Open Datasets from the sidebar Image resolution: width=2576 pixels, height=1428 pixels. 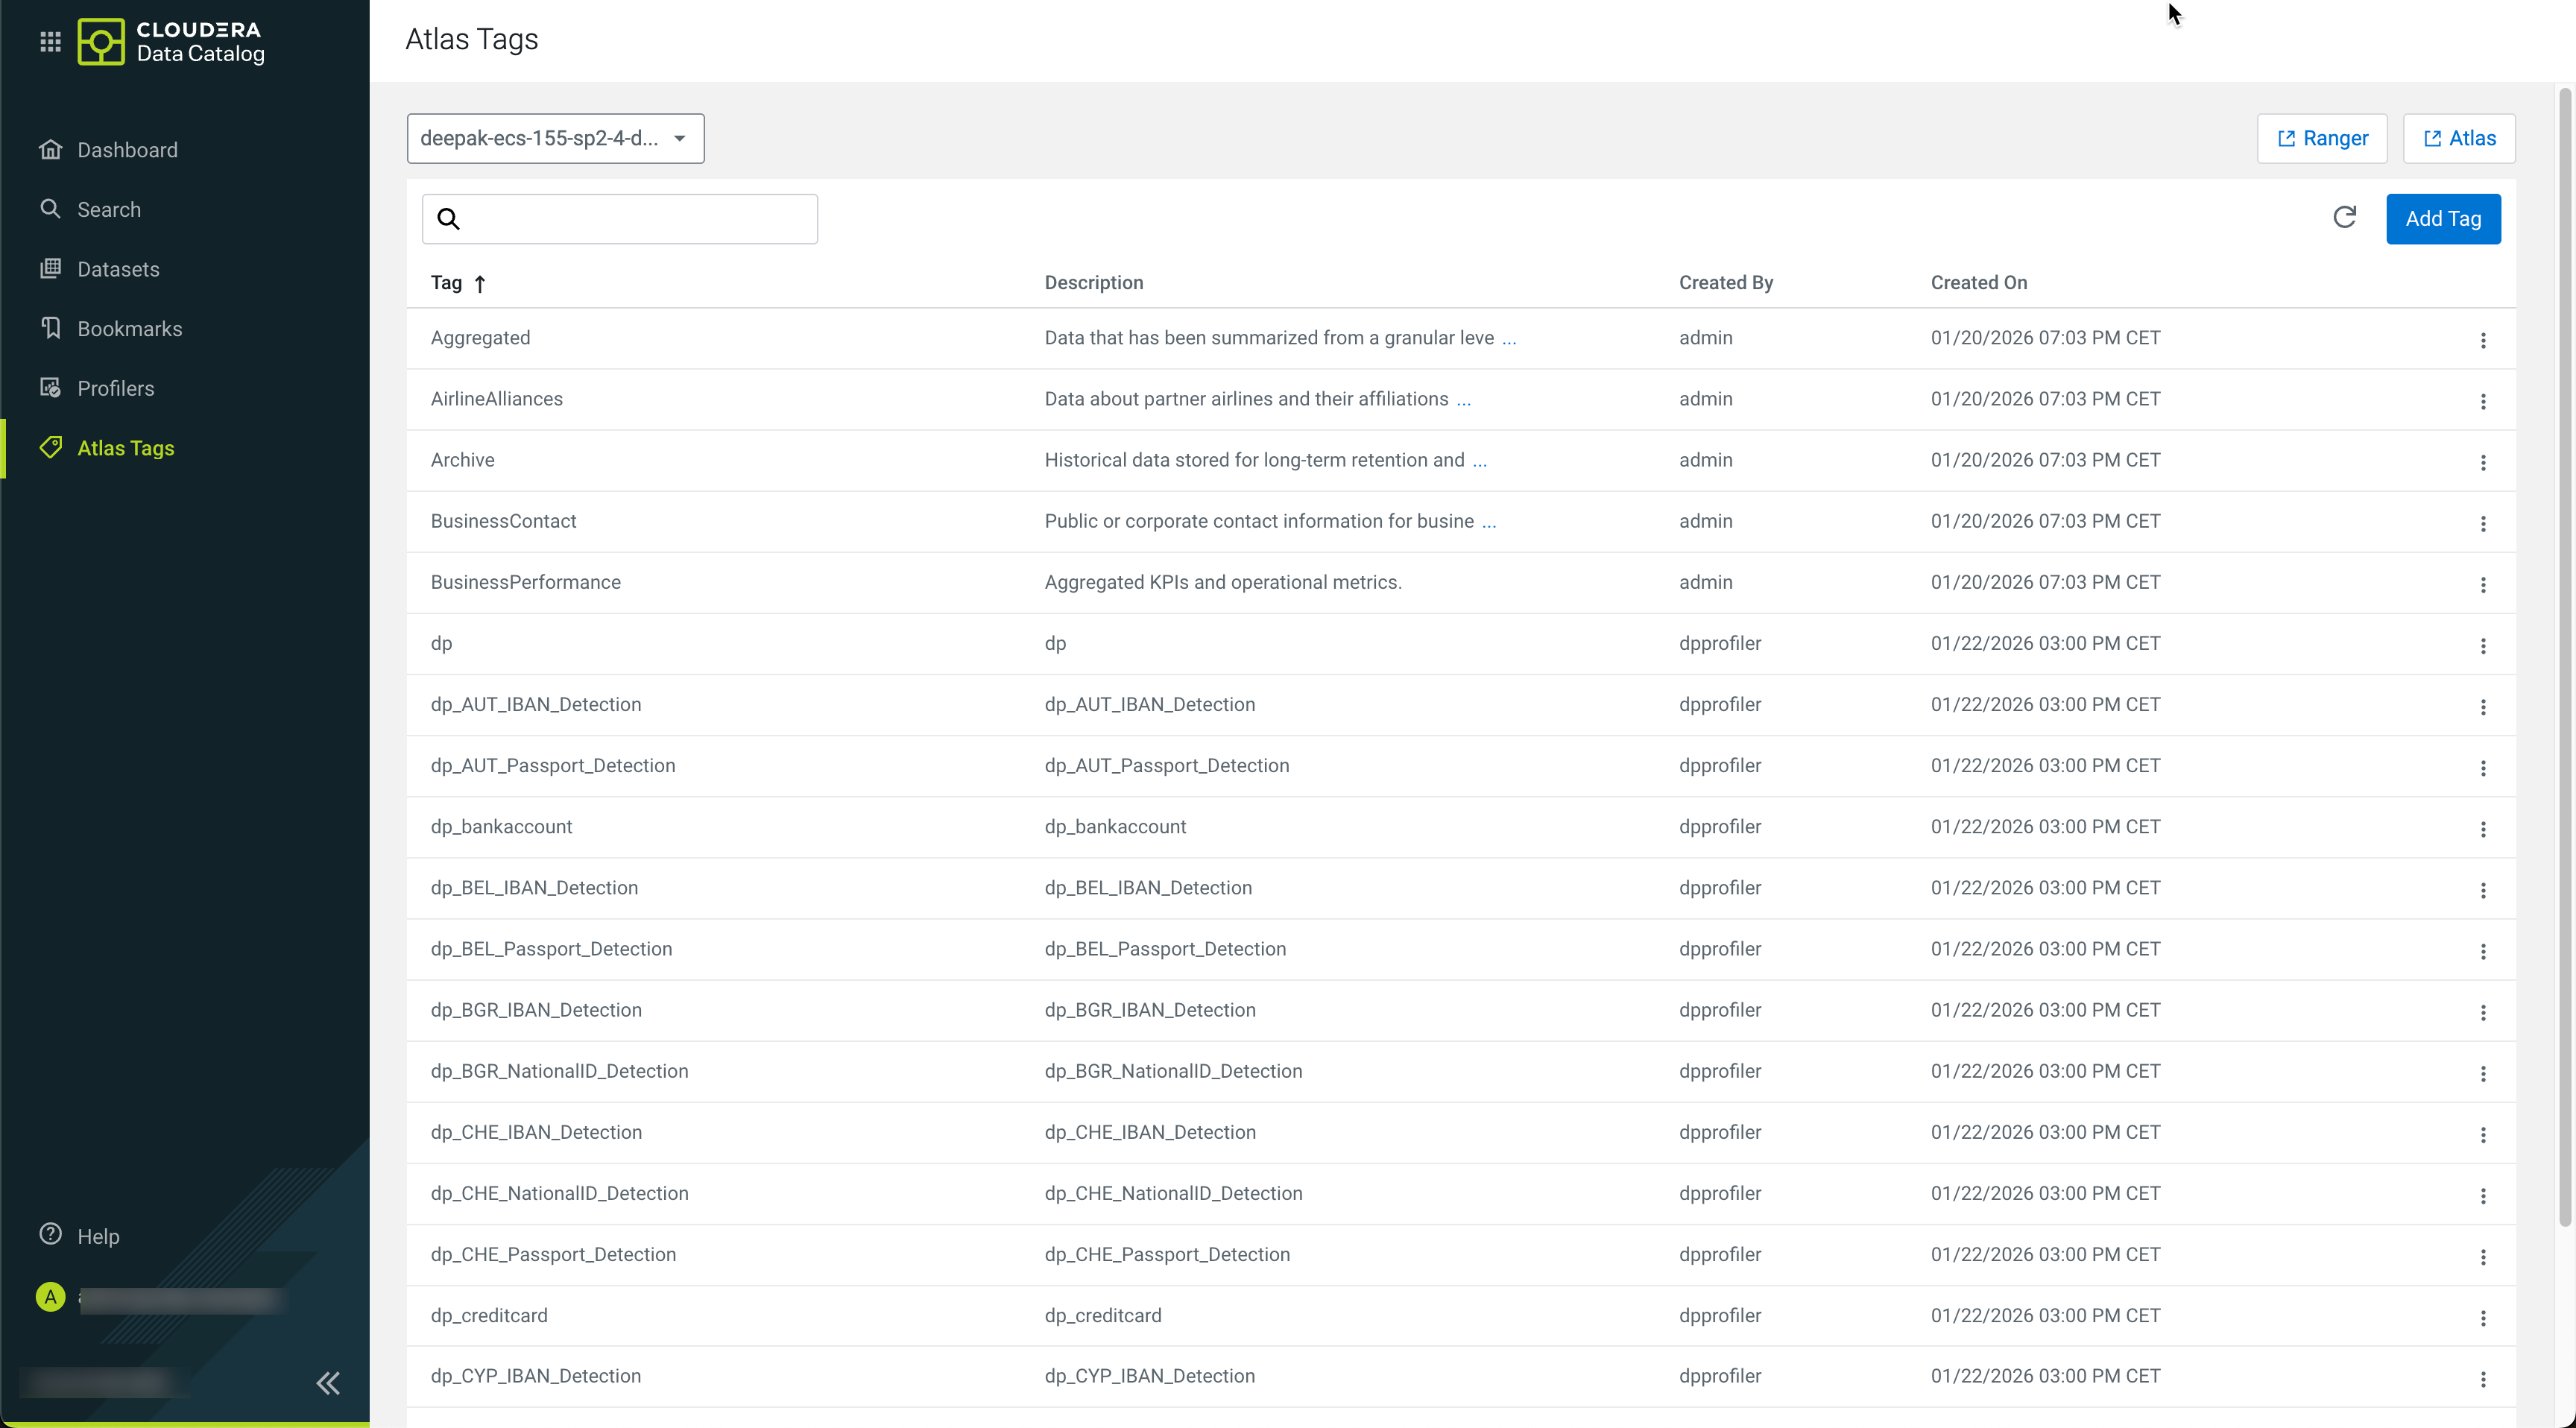118,269
